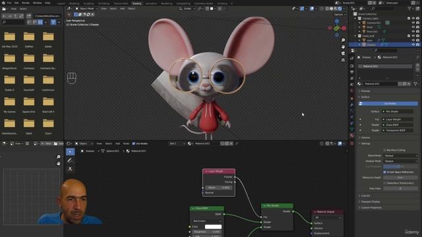Open the Modifiers wrench properties tab
Screen dimensions: 422x237
click(351, 104)
